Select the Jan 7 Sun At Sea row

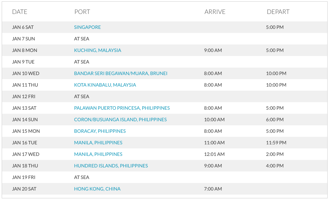click(81, 39)
